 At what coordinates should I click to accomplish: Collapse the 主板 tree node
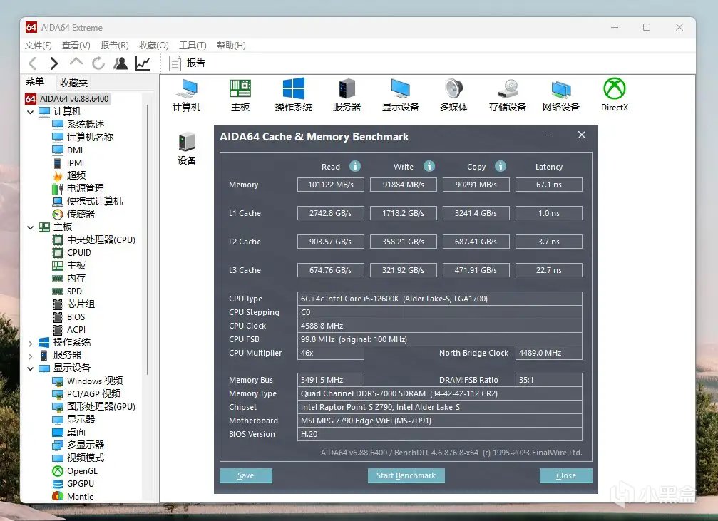click(x=30, y=227)
